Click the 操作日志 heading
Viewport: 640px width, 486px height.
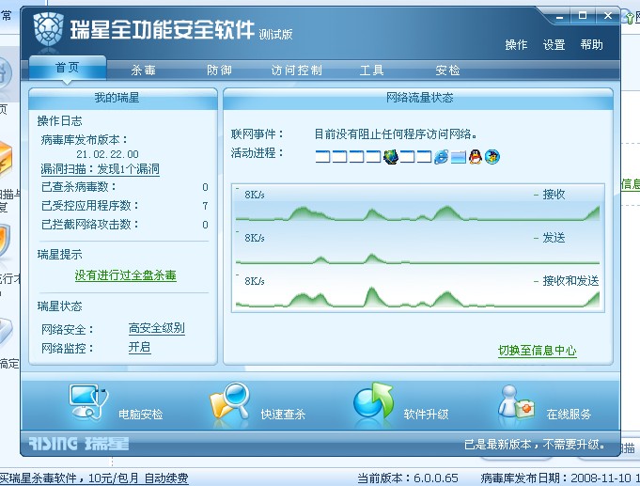59,121
